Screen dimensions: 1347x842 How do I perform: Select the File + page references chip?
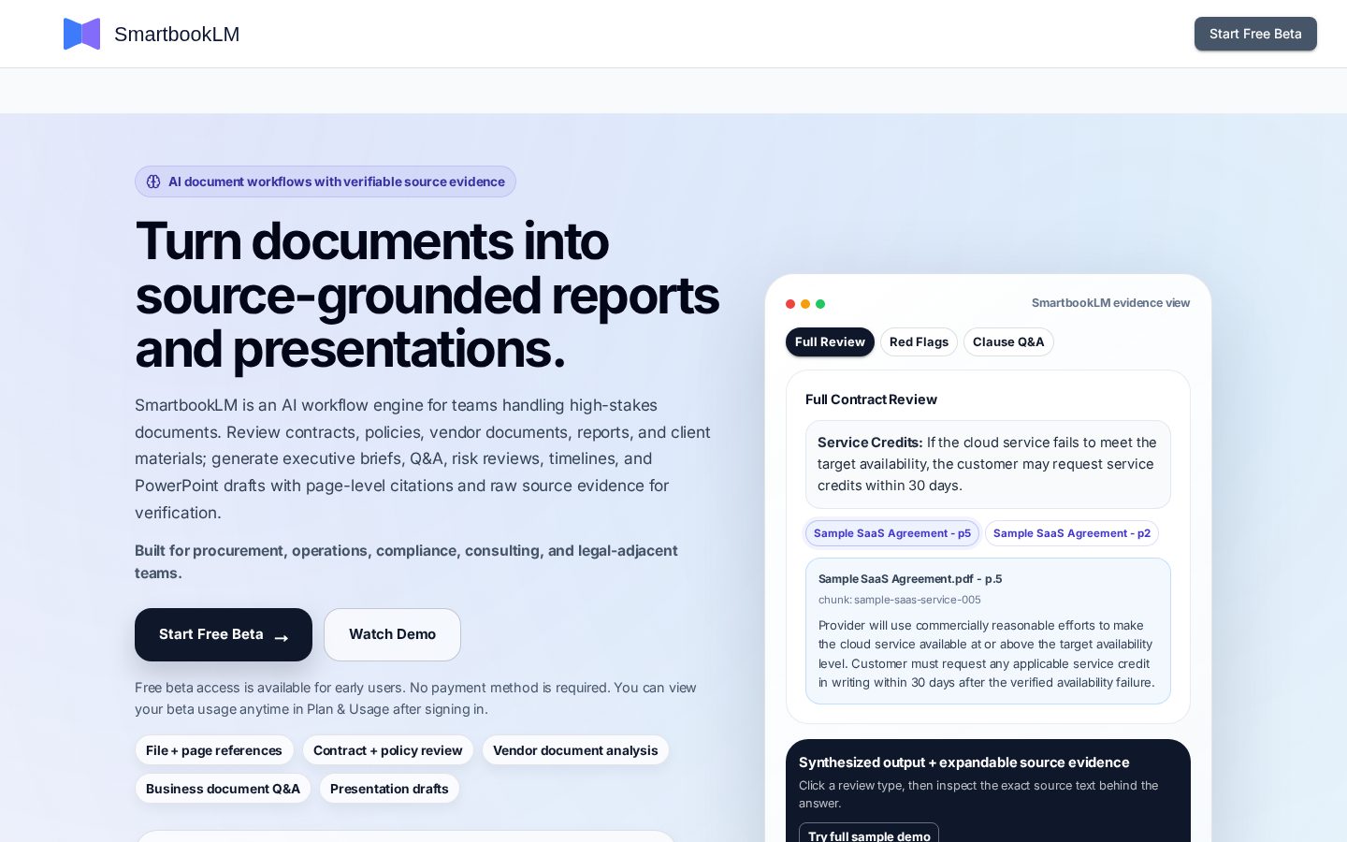tap(214, 750)
